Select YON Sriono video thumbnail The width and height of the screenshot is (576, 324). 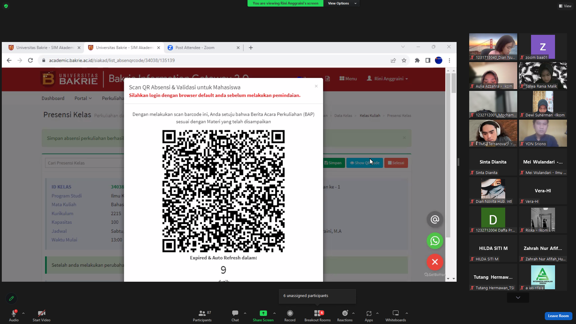click(x=543, y=133)
